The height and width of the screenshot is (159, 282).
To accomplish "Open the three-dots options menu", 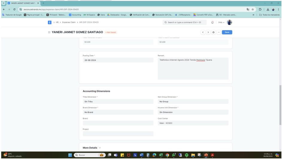I will (x=218, y=32).
